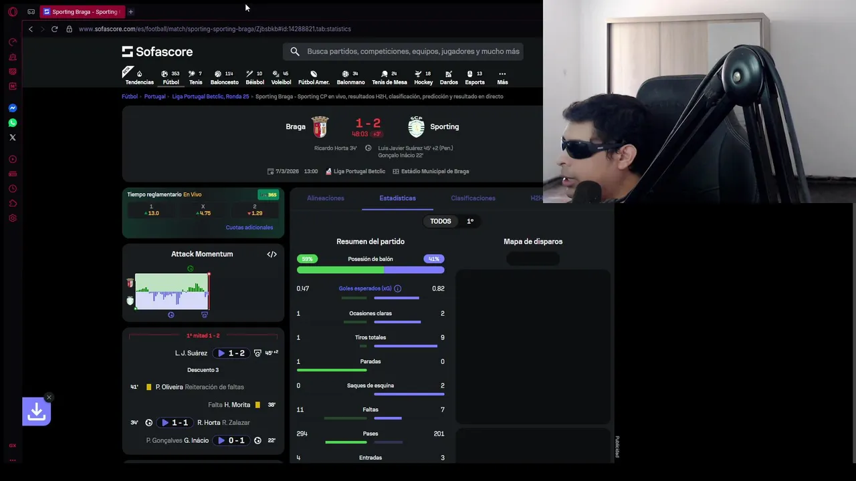The image size is (856, 481).
Task: Click the Braga club crest
Action: pos(320,126)
